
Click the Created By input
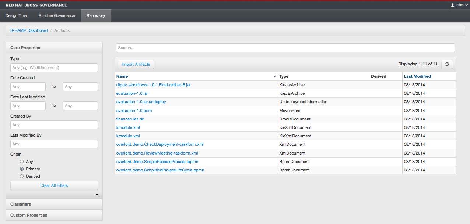pos(54,125)
